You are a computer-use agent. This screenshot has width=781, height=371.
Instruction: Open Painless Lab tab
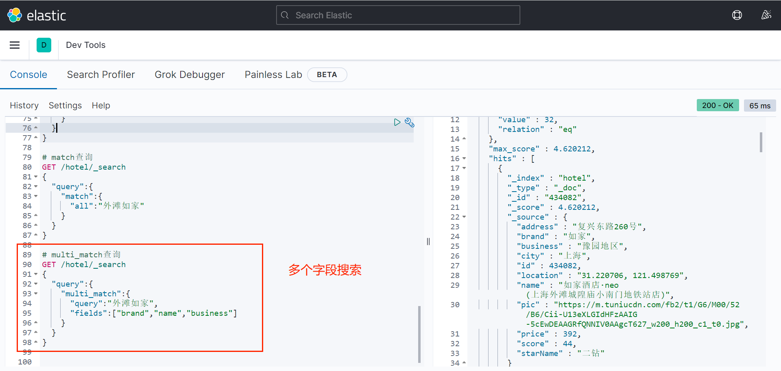pos(273,75)
